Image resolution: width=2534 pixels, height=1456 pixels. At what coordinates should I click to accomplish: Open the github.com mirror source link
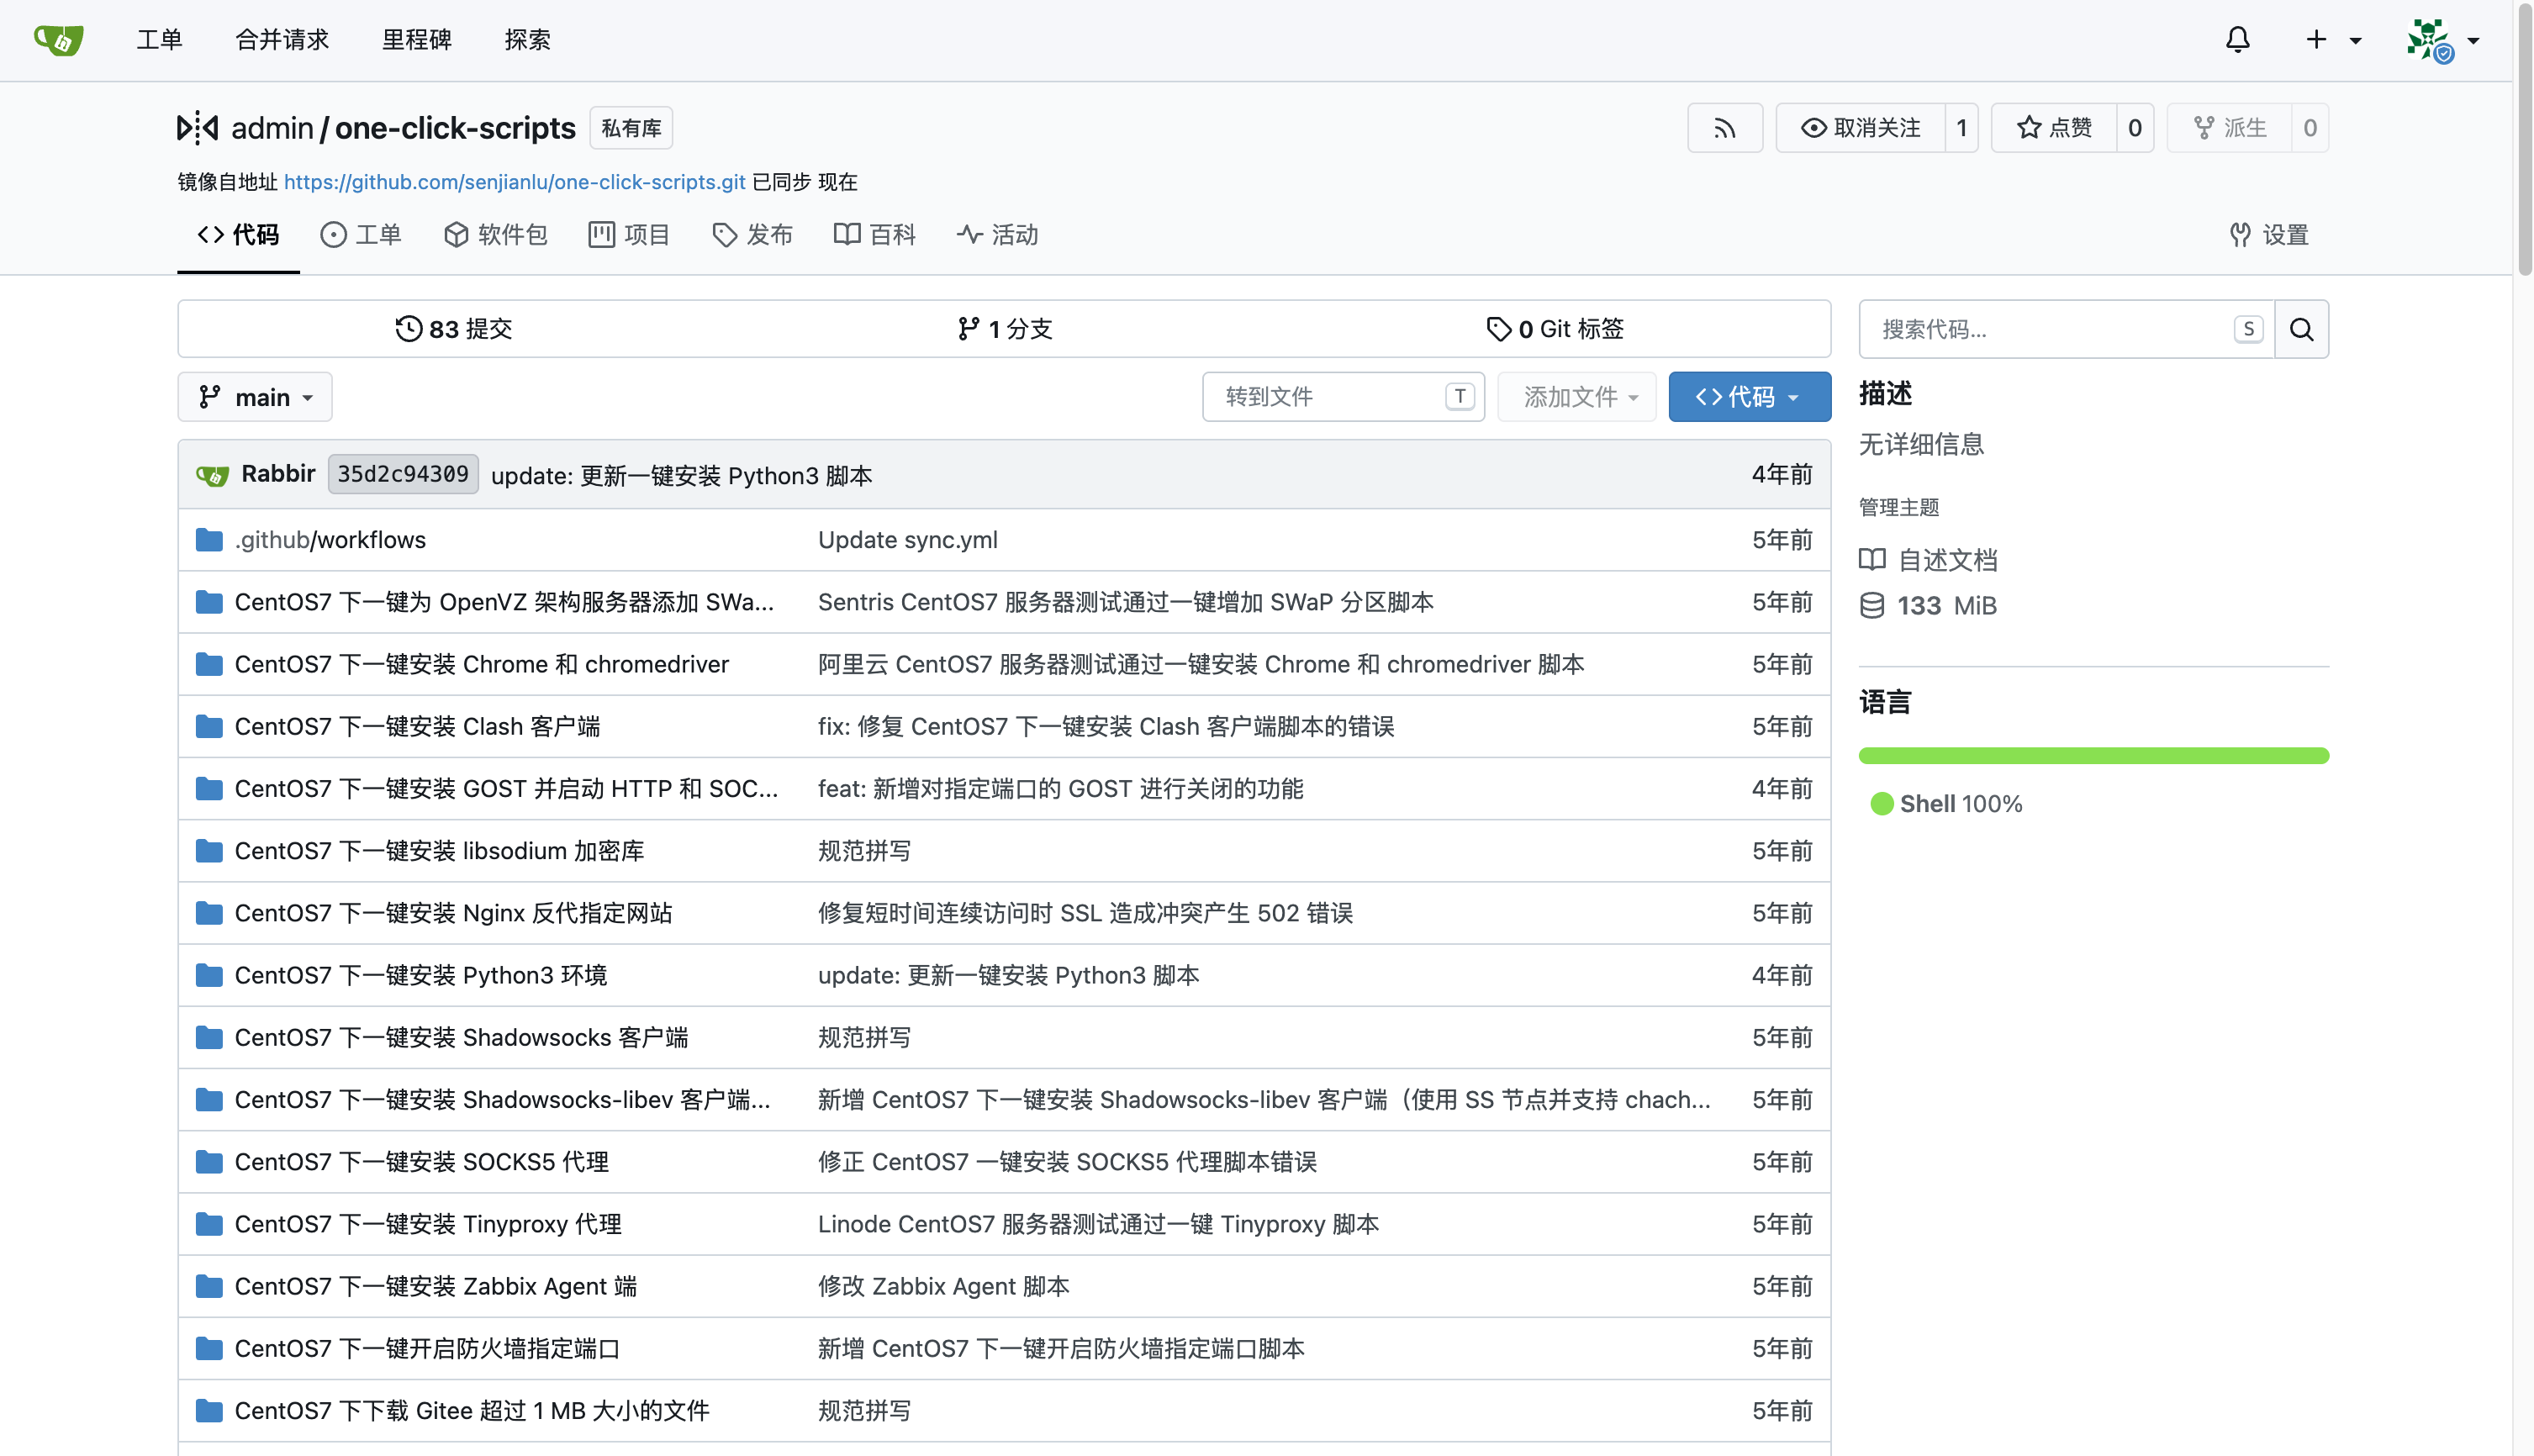pyautogui.click(x=515, y=182)
